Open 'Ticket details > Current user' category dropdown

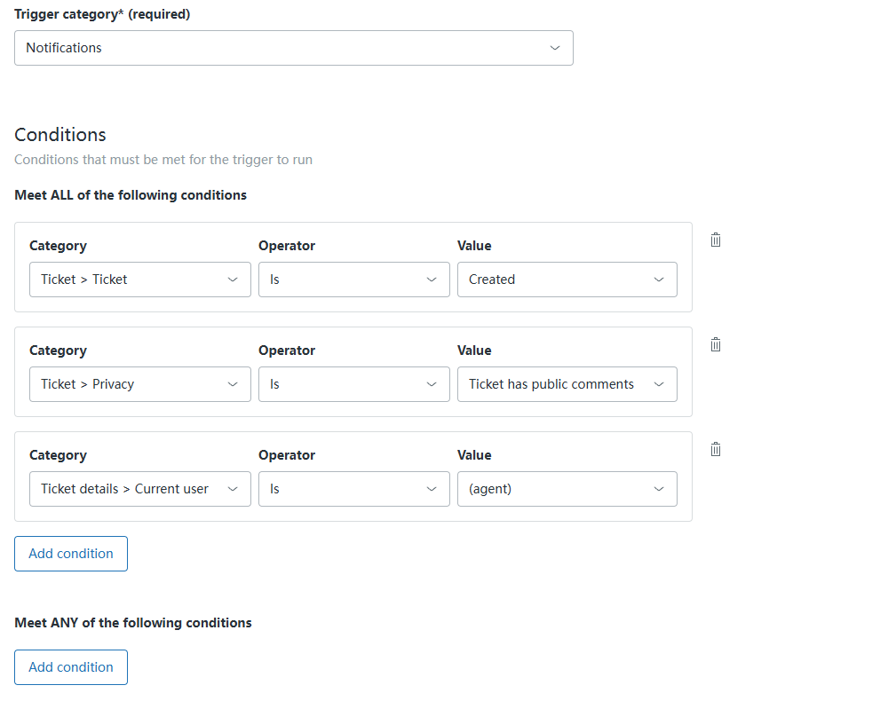pyautogui.click(x=139, y=489)
